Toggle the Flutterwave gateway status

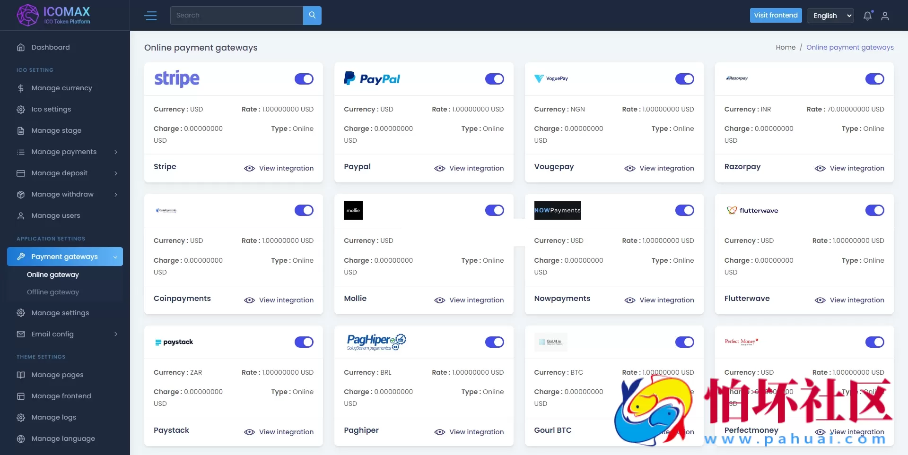pos(874,210)
